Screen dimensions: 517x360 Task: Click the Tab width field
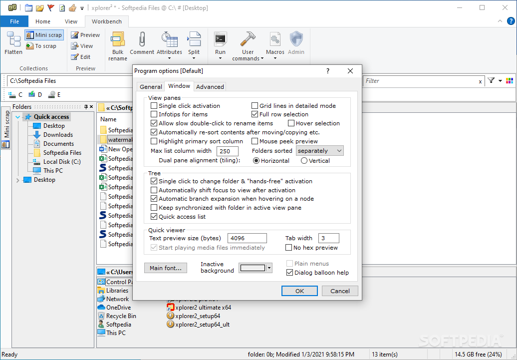[328, 238]
